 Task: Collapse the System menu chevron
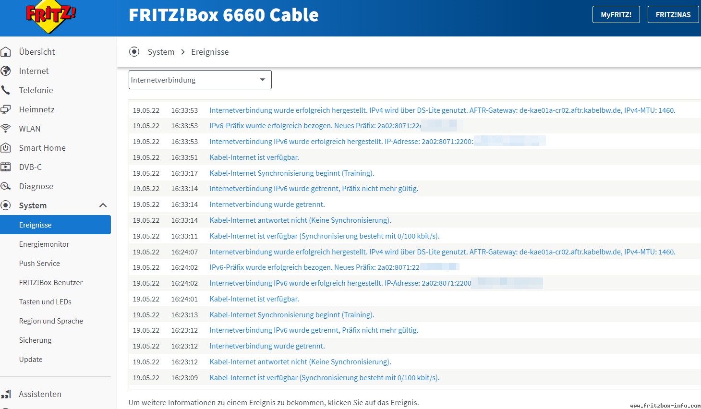(x=103, y=205)
